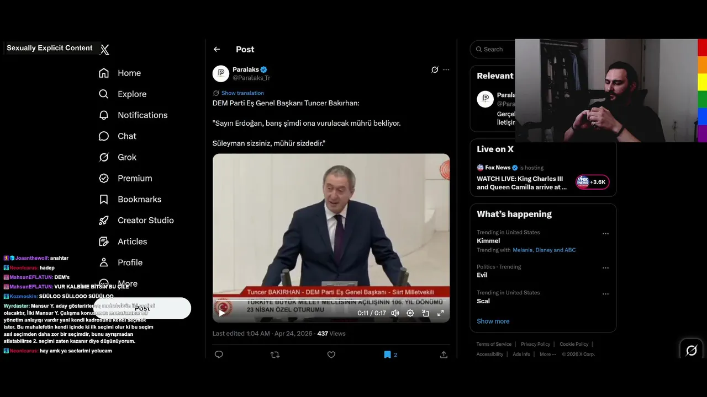
Task: Click the Creator Studio rocket icon
Action: click(x=104, y=220)
